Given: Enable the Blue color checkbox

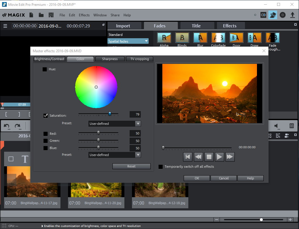Looking at the screenshot, I should tap(46, 148).
